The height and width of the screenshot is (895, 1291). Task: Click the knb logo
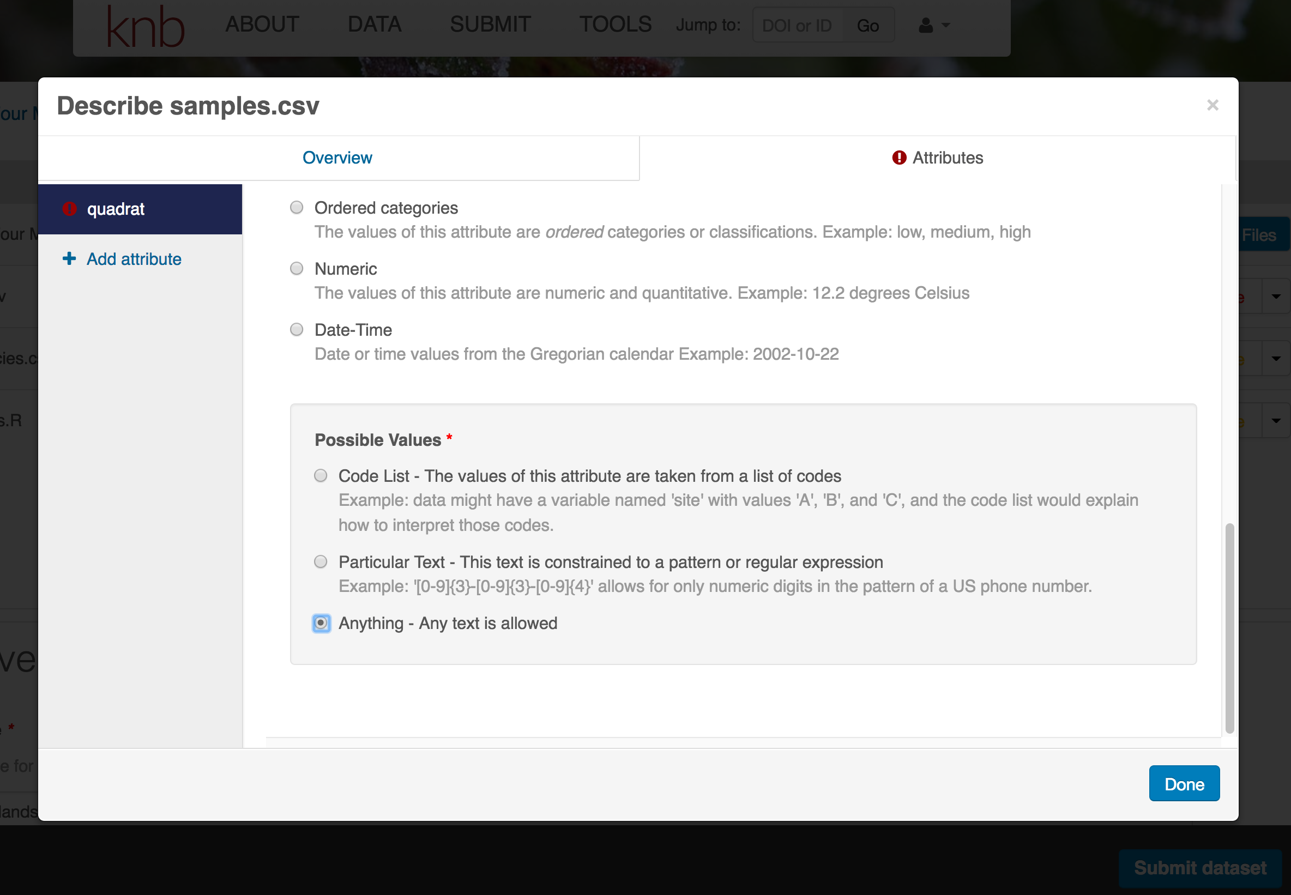(145, 27)
